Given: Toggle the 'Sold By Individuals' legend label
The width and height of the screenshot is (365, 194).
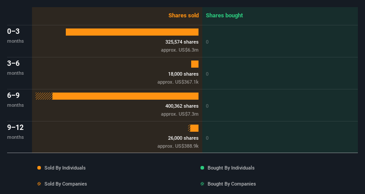Looking at the screenshot, I should pos(65,168).
